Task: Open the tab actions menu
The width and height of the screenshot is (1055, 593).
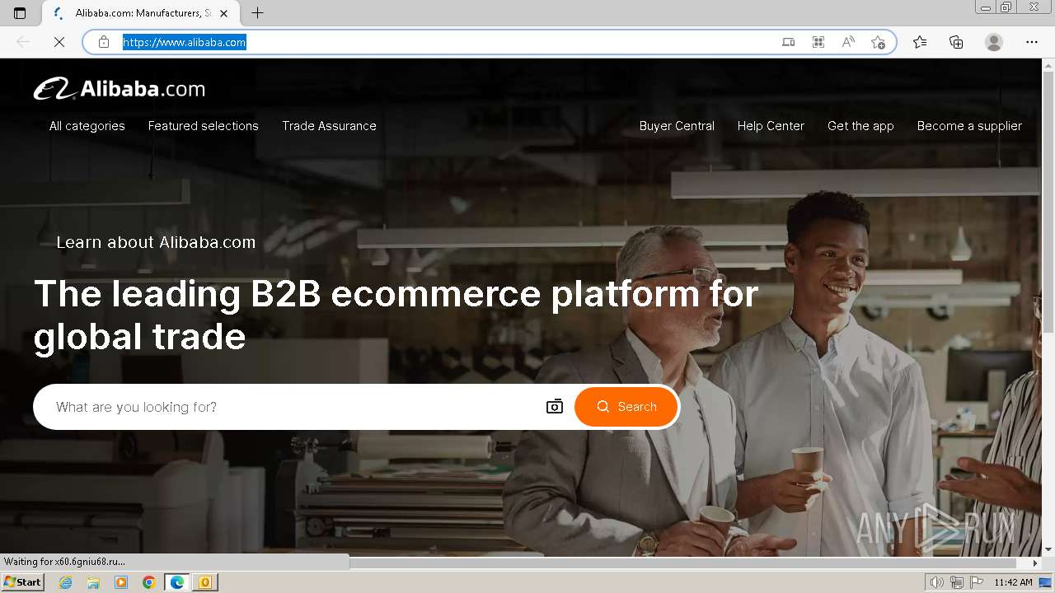Action: click(20, 13)
